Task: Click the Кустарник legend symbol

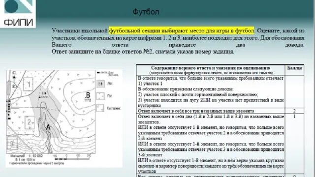Action: (x=100, y=108)
